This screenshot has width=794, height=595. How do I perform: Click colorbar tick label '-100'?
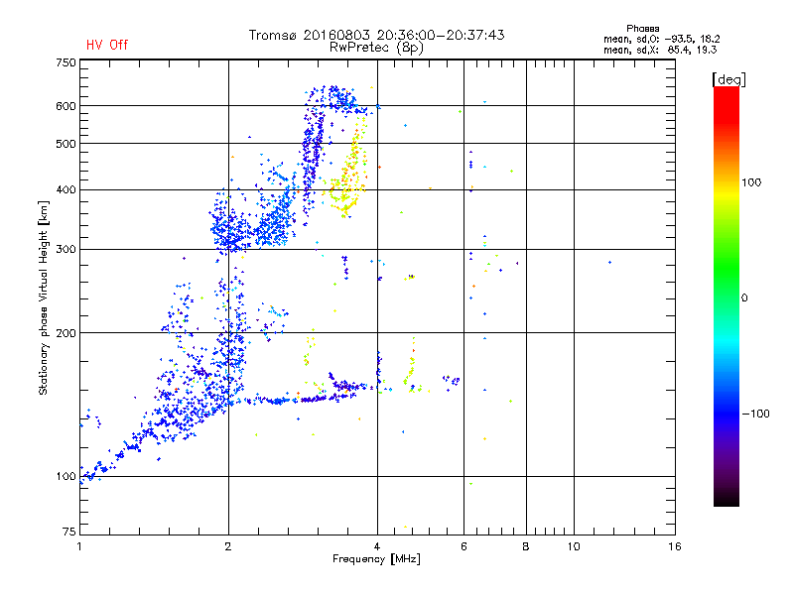pyautogui.click(x=755, y=414)
